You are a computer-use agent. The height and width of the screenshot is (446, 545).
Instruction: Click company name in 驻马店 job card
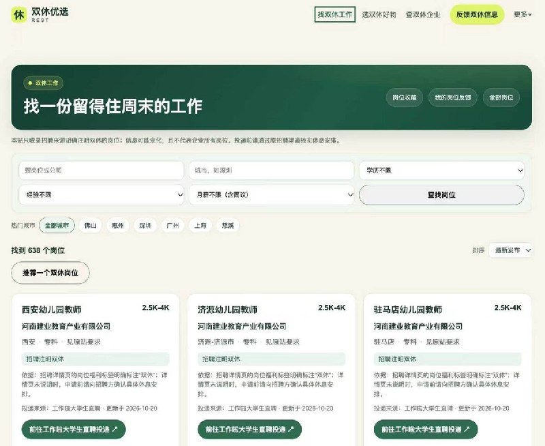[x=418, y=327]
